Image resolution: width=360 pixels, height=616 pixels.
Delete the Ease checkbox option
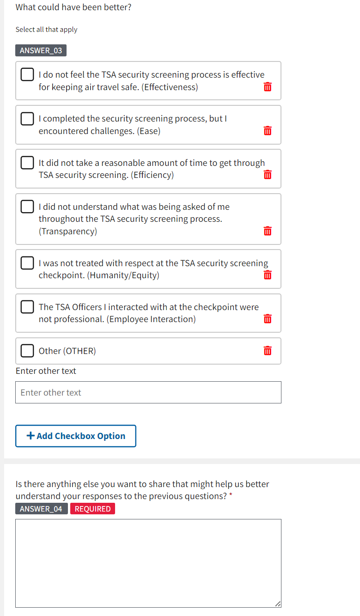click(268, 131)
